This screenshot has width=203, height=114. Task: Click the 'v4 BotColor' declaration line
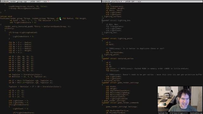click(x=28, y=77)
